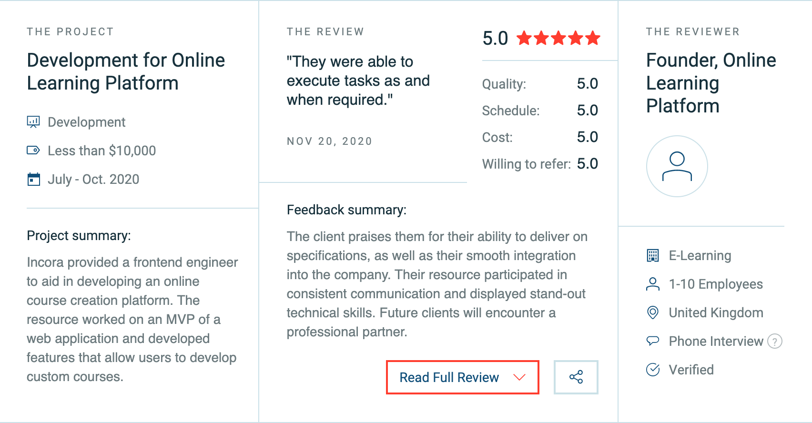This screenshot has width=812, height=423.
Task: Click the Founder, Online Learning Platform heading
Action: click(x=711, y=83)
